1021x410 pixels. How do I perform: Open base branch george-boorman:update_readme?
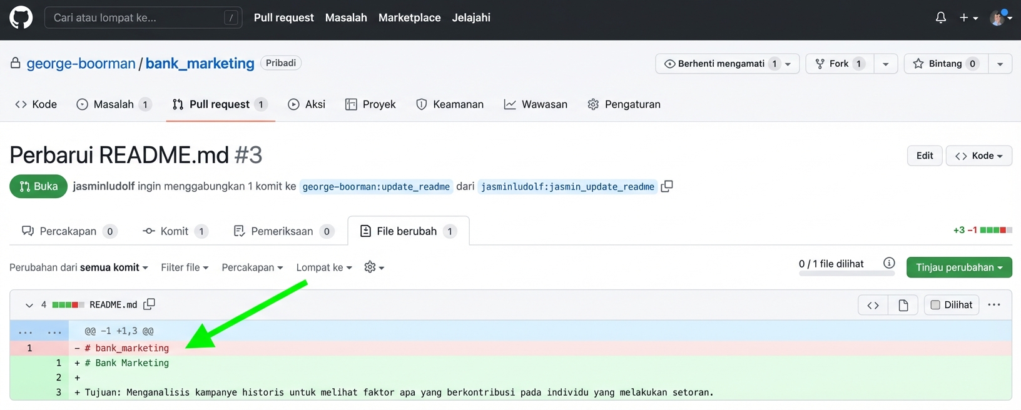pyautogui.click(x=376, y=187)
